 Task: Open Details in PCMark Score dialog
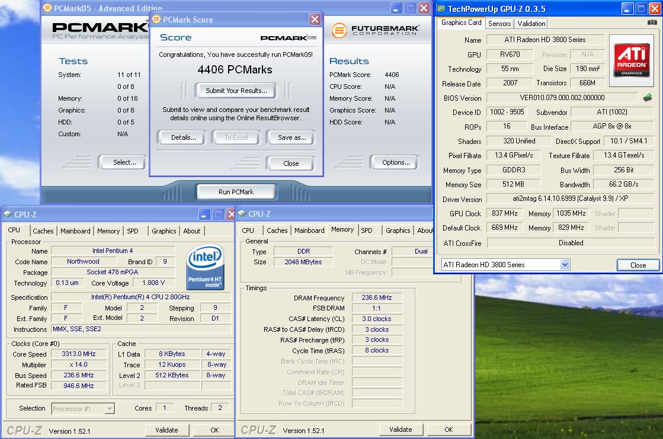point(183,137)
